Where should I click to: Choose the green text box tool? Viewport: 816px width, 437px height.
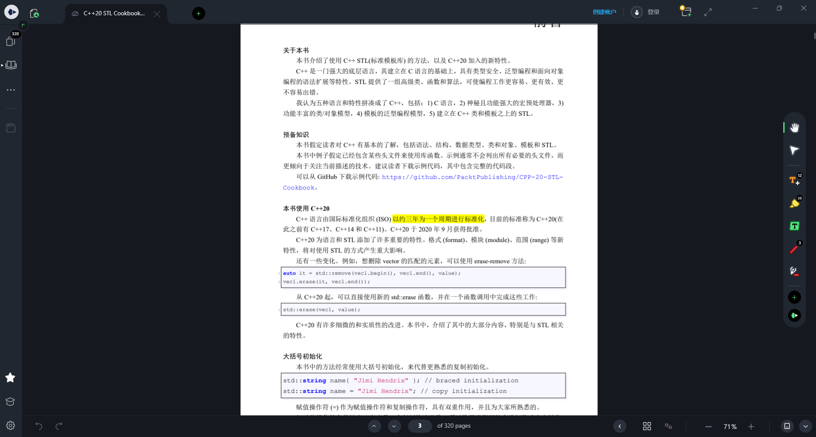tap(794, 226)
